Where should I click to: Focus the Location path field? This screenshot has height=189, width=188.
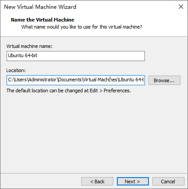tap(76, 80)
